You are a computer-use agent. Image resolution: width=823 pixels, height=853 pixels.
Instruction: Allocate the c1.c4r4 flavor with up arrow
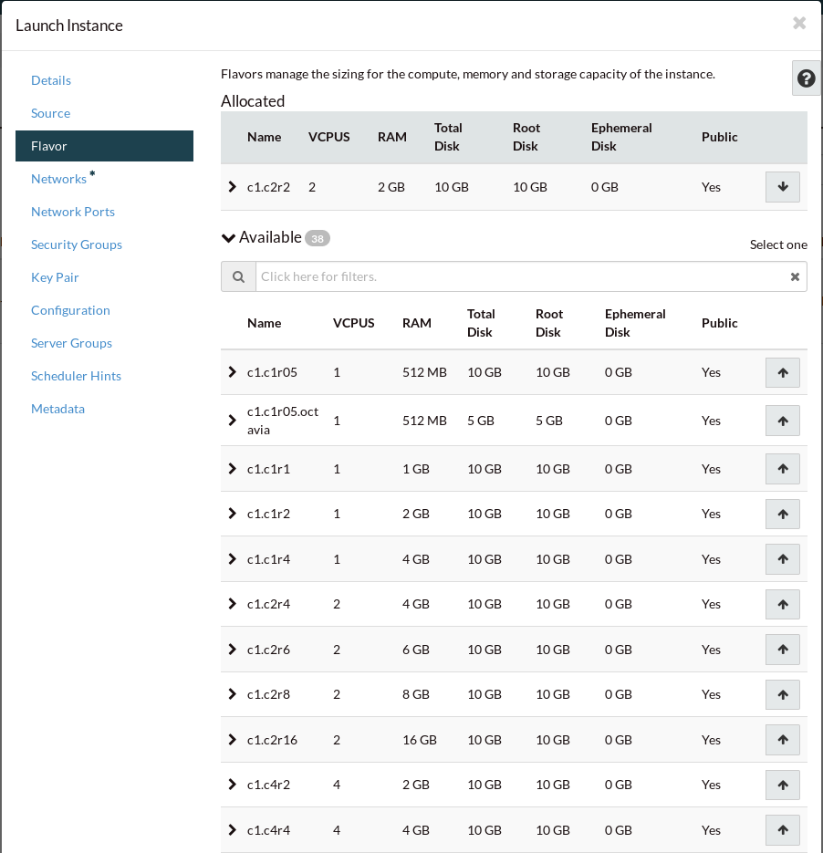[782, 830]
